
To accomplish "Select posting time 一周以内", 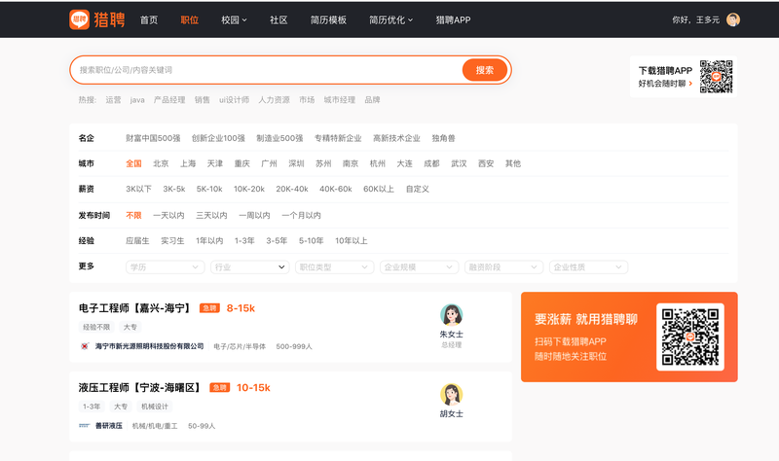I will click(x=254, y=215).
